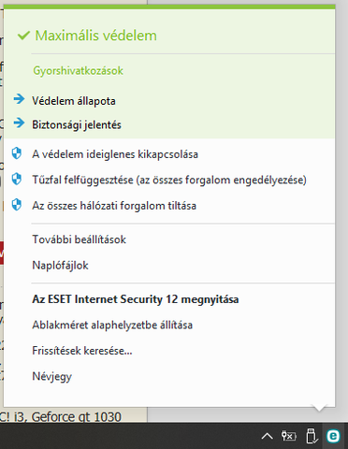This screenshot has height=449, width=348.
Task: Select A védelem ideiglenes kikapcsolása
Action: pyautogui.click(x=115, y=154)
